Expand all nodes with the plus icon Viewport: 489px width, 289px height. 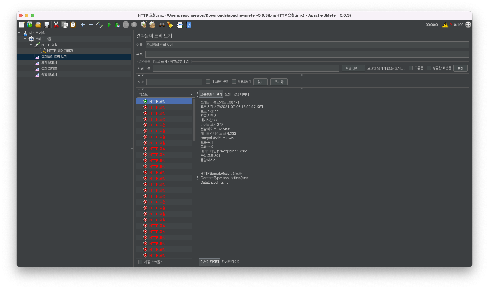click(83, 25)
